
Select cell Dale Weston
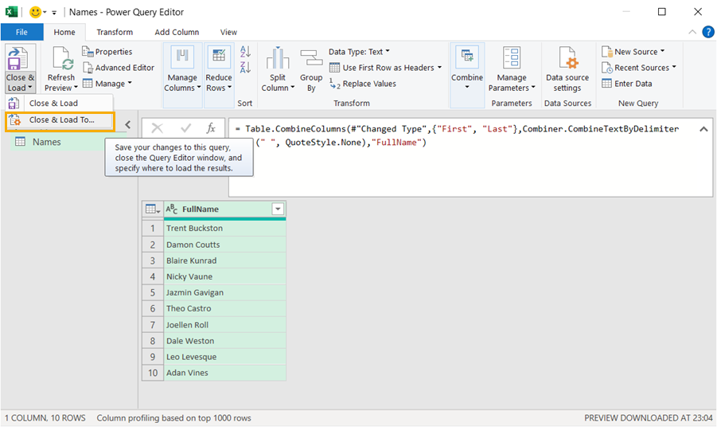click(x=225, y=341)
